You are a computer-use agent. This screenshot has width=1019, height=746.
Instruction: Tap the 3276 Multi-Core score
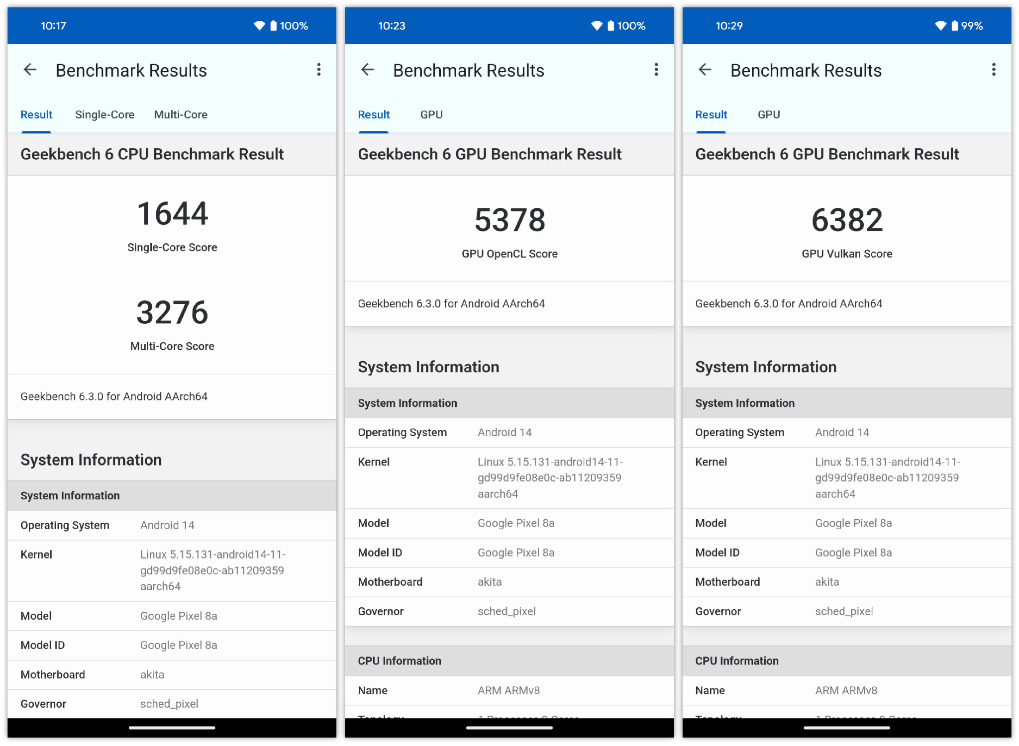tap(172, 312)
